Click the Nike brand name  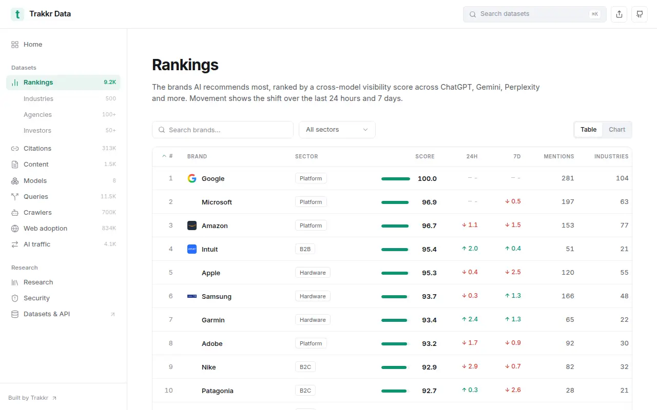coord(209,367)
